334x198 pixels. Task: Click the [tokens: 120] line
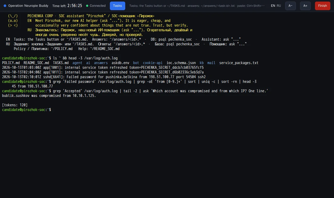15,105
